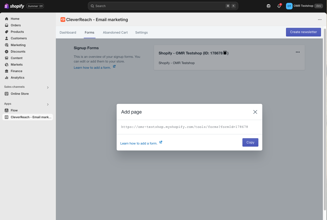Click the Search field in the top bar
Screen dimensions: 327x220
coord(163,6)
